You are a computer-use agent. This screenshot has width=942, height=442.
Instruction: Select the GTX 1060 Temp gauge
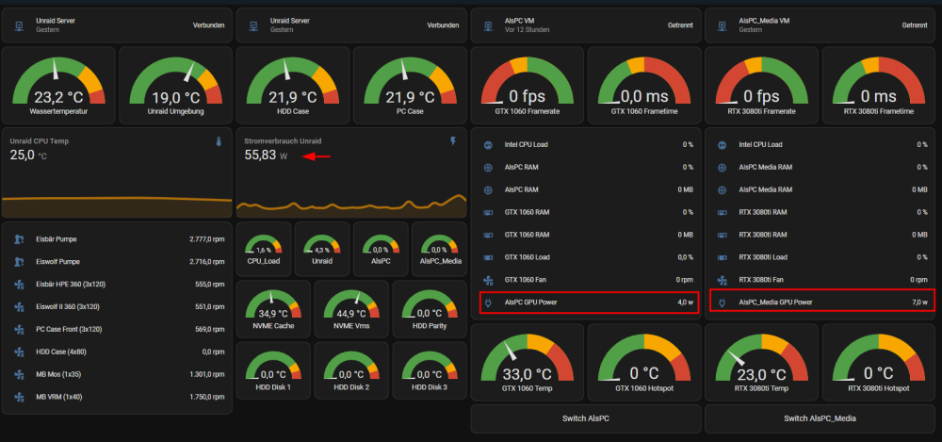(x=527, y=362)
